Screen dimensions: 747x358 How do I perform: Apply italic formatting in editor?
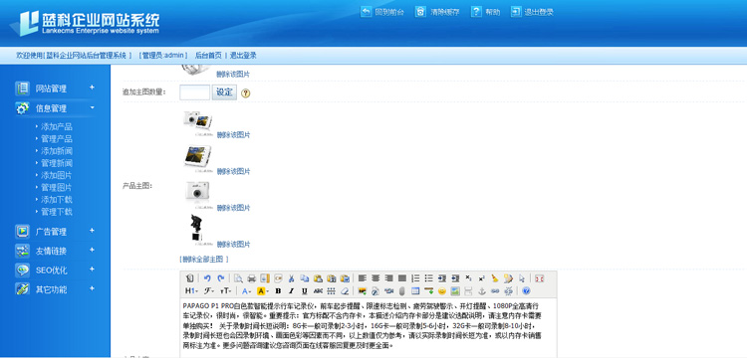click(291, 291)
